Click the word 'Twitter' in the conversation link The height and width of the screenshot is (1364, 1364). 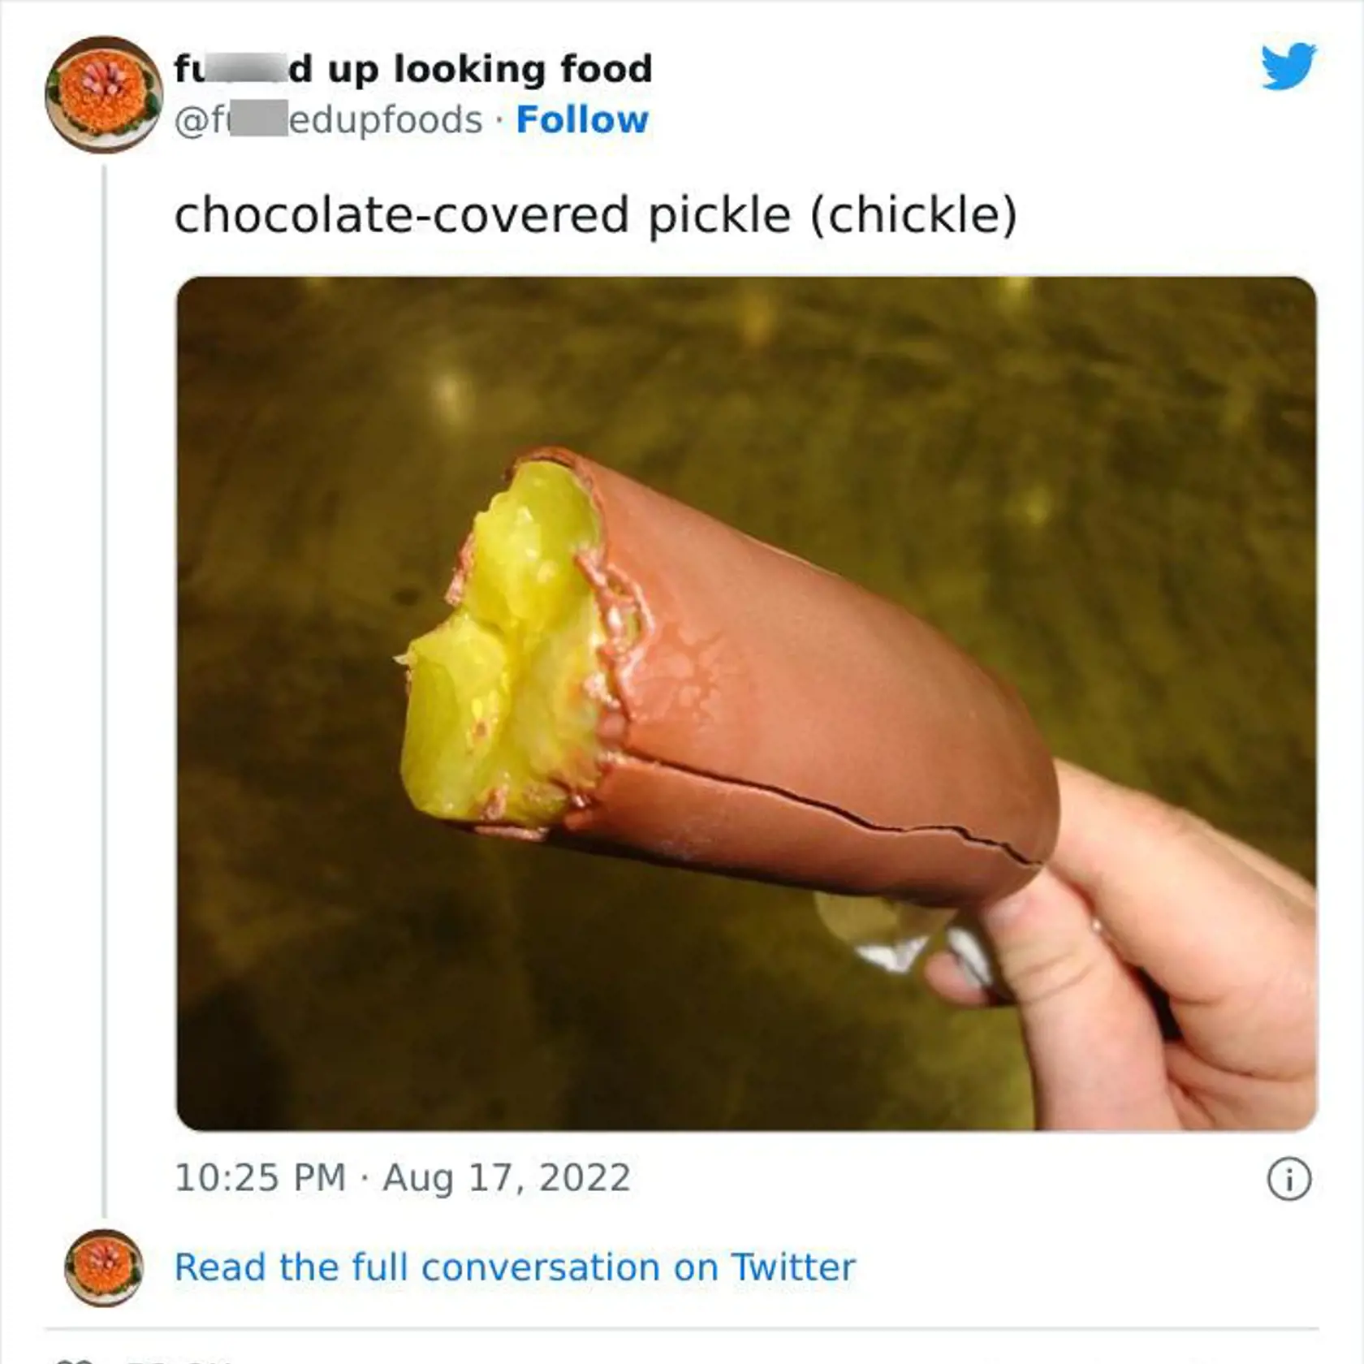coord(792,1267)
